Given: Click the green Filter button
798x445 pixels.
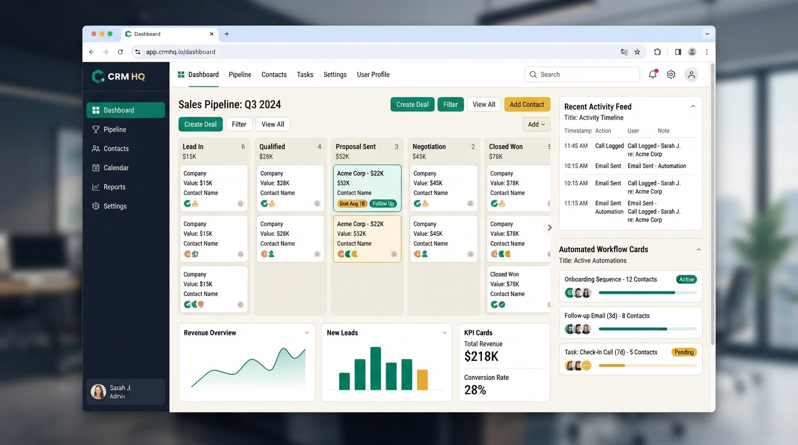Looking at the screenshot, I should pyautogui.click(x=451, y=104).
